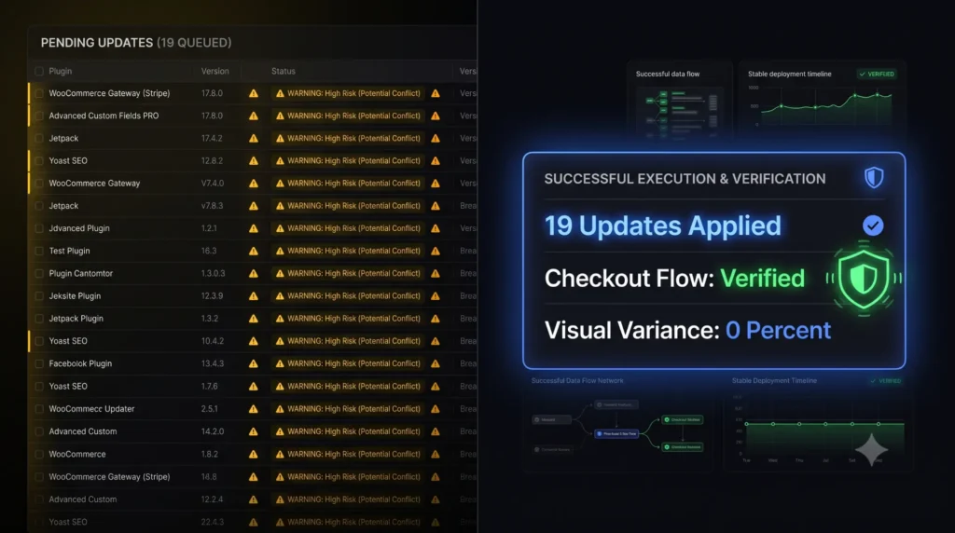Click warning icon beside WooCommerce Gateway (Stripe) version 17.8.0
Image resolution: width=955 pixels, height=533 pixels.
coord(254,93)
